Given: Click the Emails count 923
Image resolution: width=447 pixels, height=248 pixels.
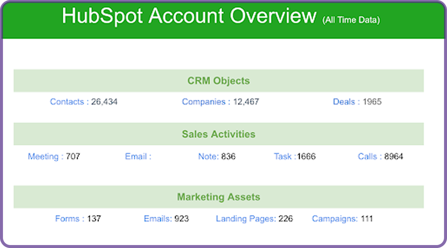Looking at the screenshot, I should coord(182,219).
